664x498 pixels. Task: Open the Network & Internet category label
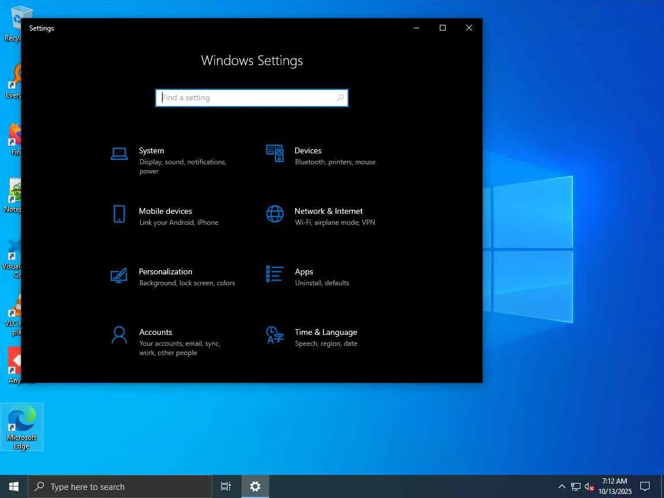[x=329, y=211]
